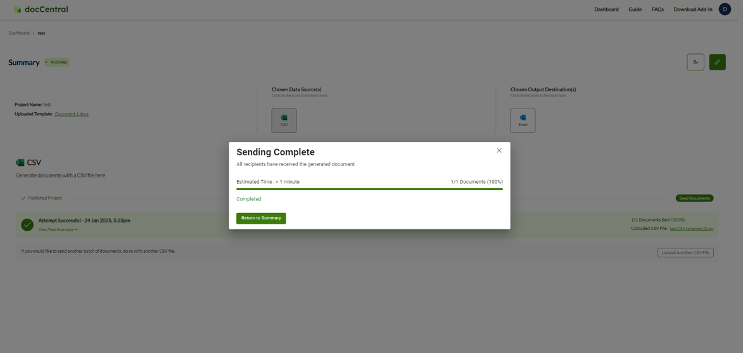743x353 pixels.
Task: Click Download Add-In in navigation
Action: point(692,10)
